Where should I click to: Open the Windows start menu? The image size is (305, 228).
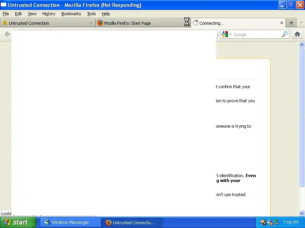(x=18, y=222)
